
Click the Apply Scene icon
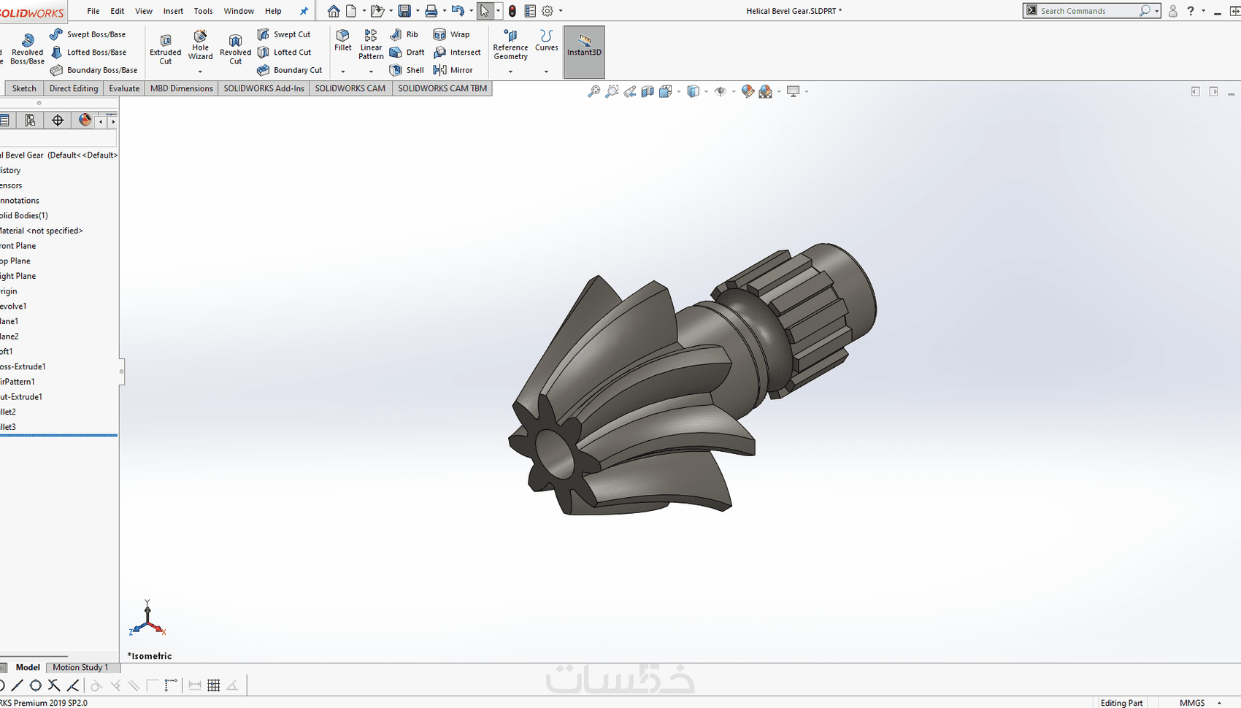766,91
